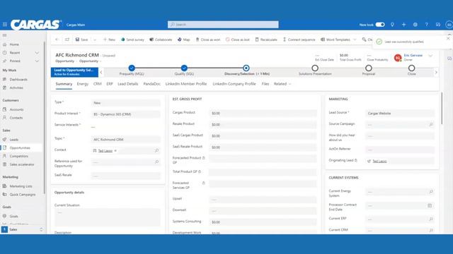The height and width of the screenshot is (254, 453).
Task: Click the Map command
Action: [x=184, y=40]
